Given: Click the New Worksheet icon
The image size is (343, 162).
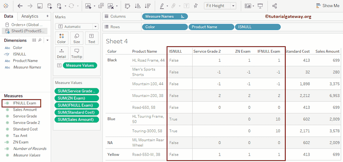Looking at the screenshot, I should pos(88,6).
